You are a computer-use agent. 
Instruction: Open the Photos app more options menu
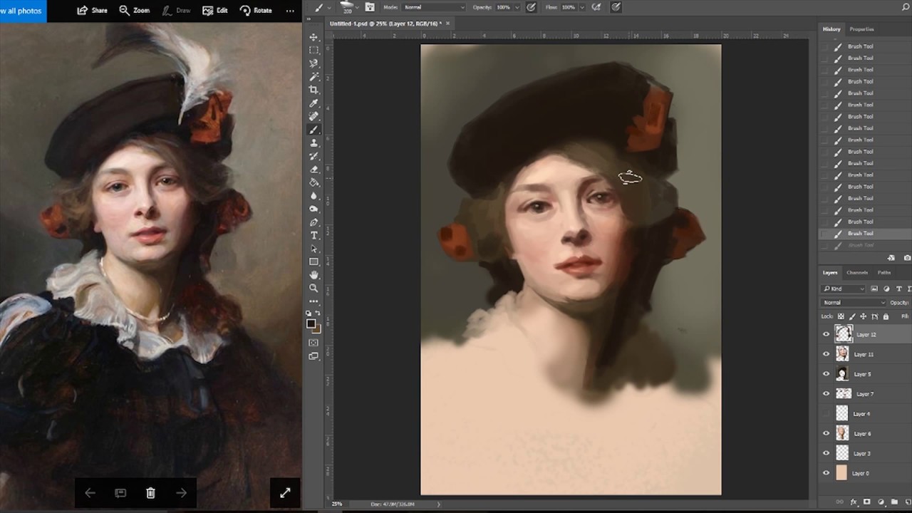pos(289,11)
